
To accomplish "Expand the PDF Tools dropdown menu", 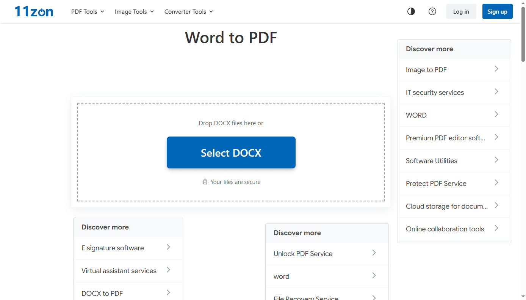I will (88, 12).
